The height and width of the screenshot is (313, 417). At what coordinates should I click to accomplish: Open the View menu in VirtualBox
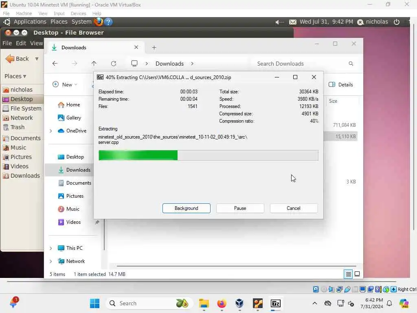(42, 13)
